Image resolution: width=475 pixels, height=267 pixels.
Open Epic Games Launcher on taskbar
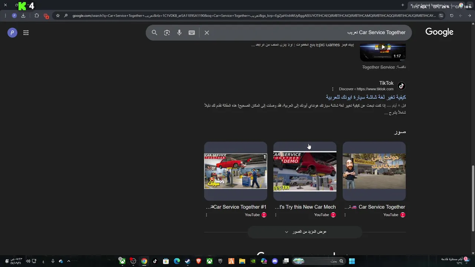(x=220, y=261)
